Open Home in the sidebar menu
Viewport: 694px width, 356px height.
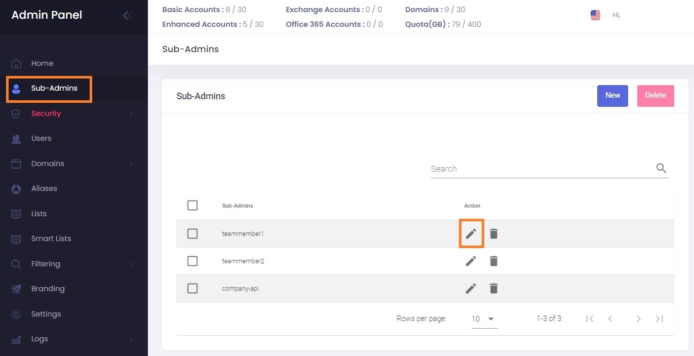[42, 63]
